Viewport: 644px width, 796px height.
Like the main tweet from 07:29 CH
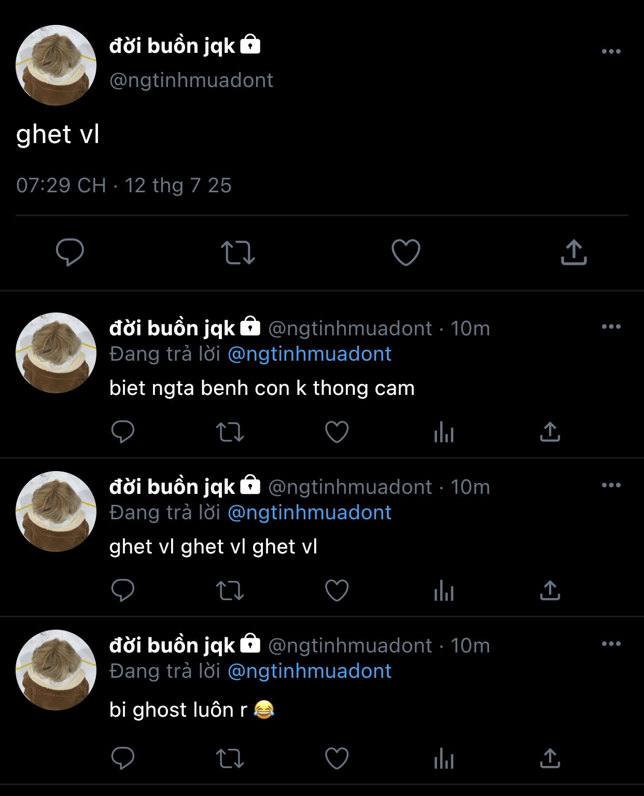(x=405, y=252)
